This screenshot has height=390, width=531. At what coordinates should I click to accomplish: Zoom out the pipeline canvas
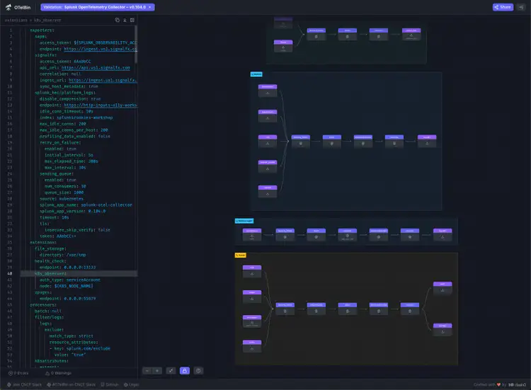click(147, 370)
